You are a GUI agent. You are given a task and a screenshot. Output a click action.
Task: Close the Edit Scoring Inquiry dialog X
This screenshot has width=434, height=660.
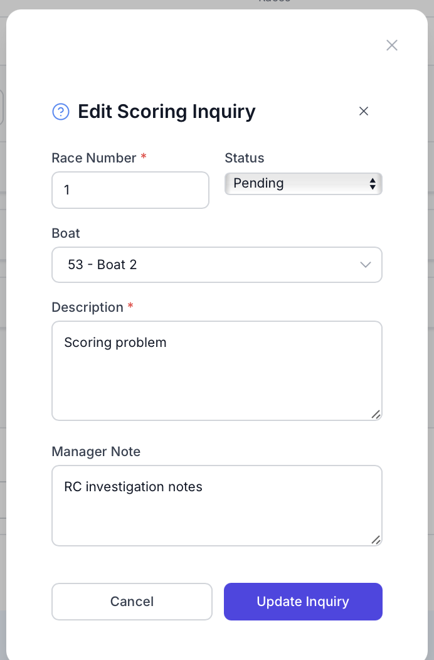[364, 111]
